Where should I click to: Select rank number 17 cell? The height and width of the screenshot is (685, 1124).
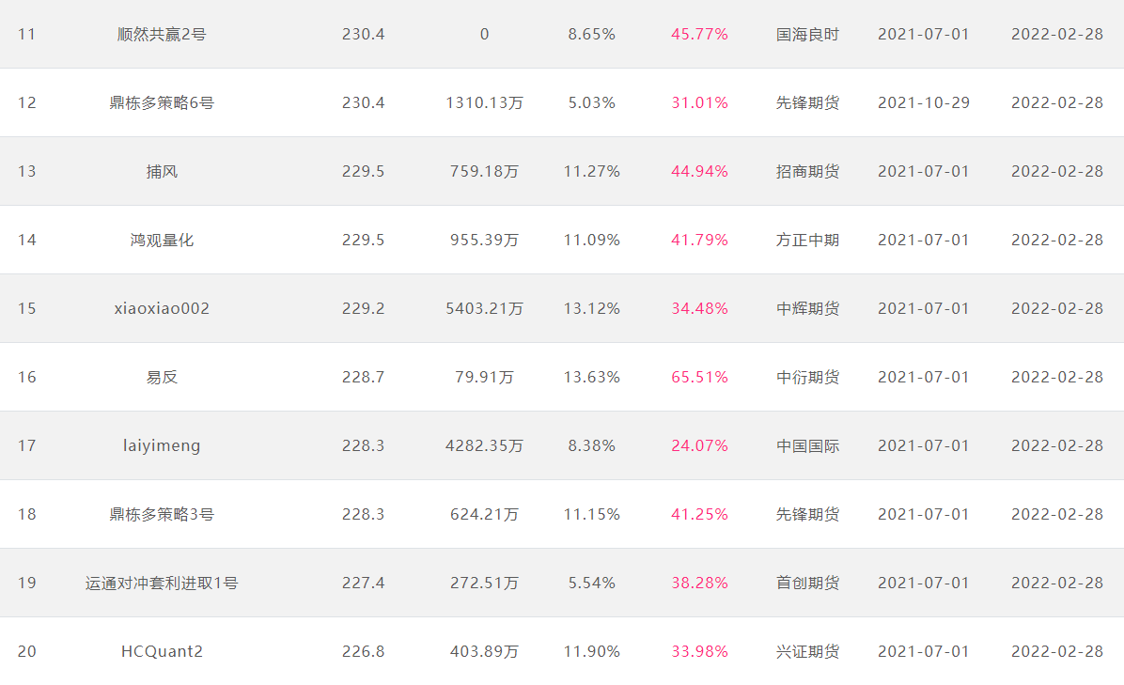26,445
